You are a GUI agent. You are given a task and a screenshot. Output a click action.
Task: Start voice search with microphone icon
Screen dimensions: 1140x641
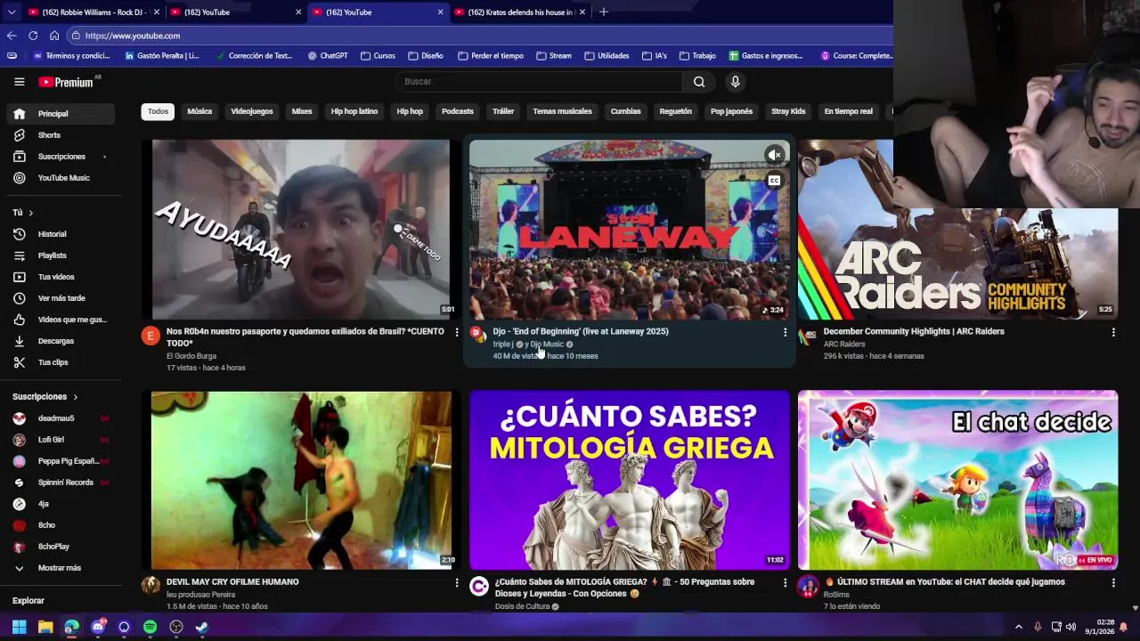[x=735, y=82]
